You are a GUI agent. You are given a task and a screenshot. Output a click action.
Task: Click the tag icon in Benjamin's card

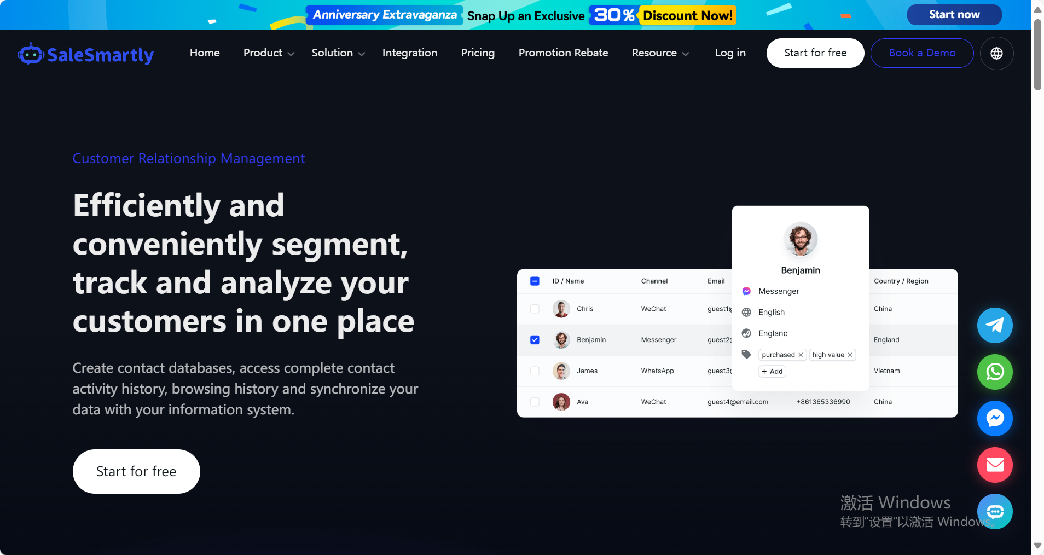click(746, 354)
